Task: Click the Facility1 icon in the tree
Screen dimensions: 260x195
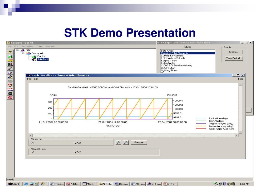Action: [34, 56]
